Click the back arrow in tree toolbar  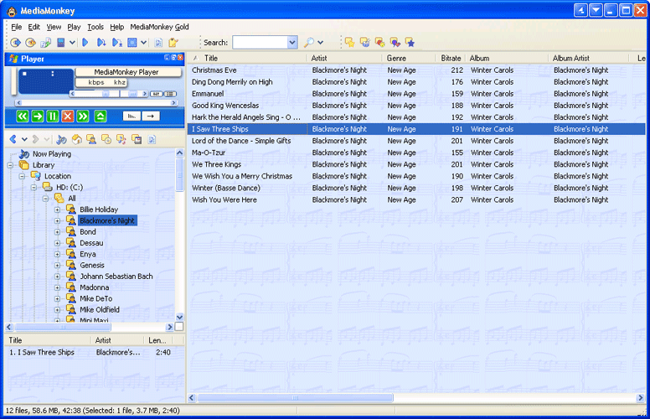coord(13,139)
